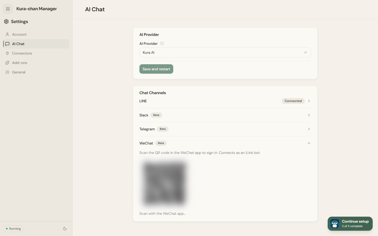
Task: Click the Slack Beta badge
Action: [x=156, y=115]
